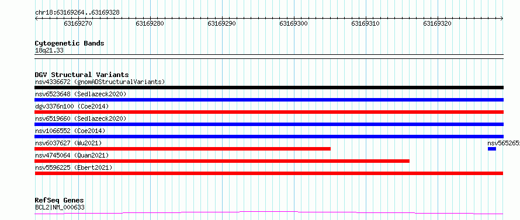Open the nsv6519660 (Sedlazeck2020) label

tap(81, 118)
